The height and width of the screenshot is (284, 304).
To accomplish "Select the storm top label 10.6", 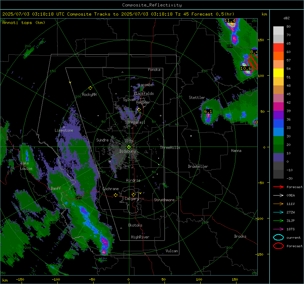I will point(246,69).
